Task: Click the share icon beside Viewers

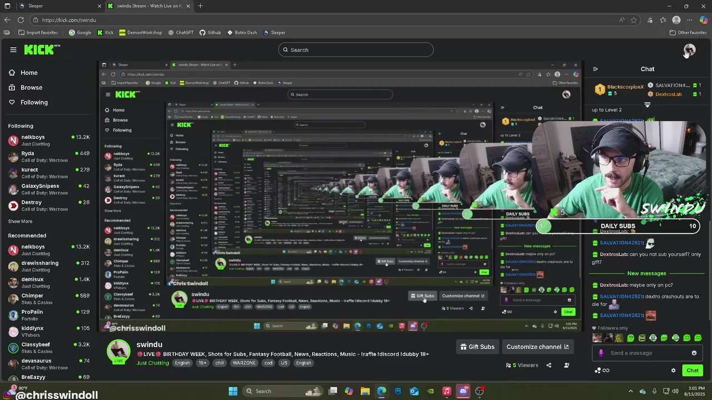Action: pos(548,365)
